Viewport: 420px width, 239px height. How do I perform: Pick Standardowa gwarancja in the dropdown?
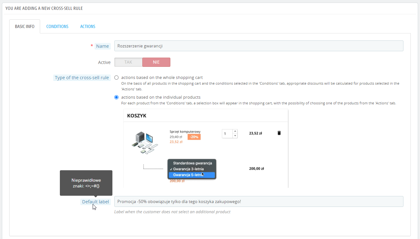pos(192,163)
